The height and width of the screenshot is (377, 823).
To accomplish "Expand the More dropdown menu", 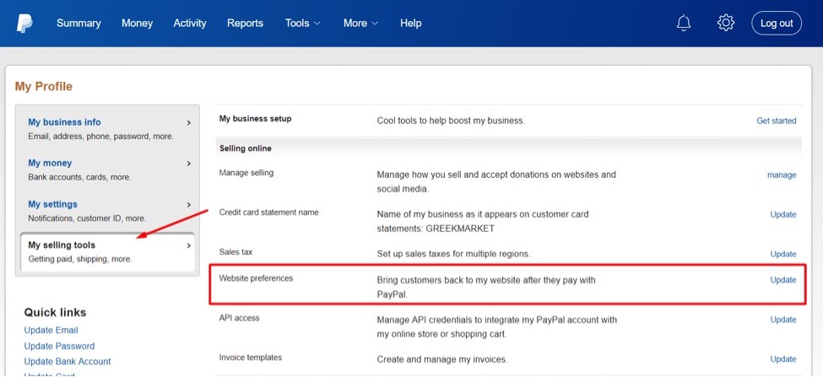I will click(360, 23).
